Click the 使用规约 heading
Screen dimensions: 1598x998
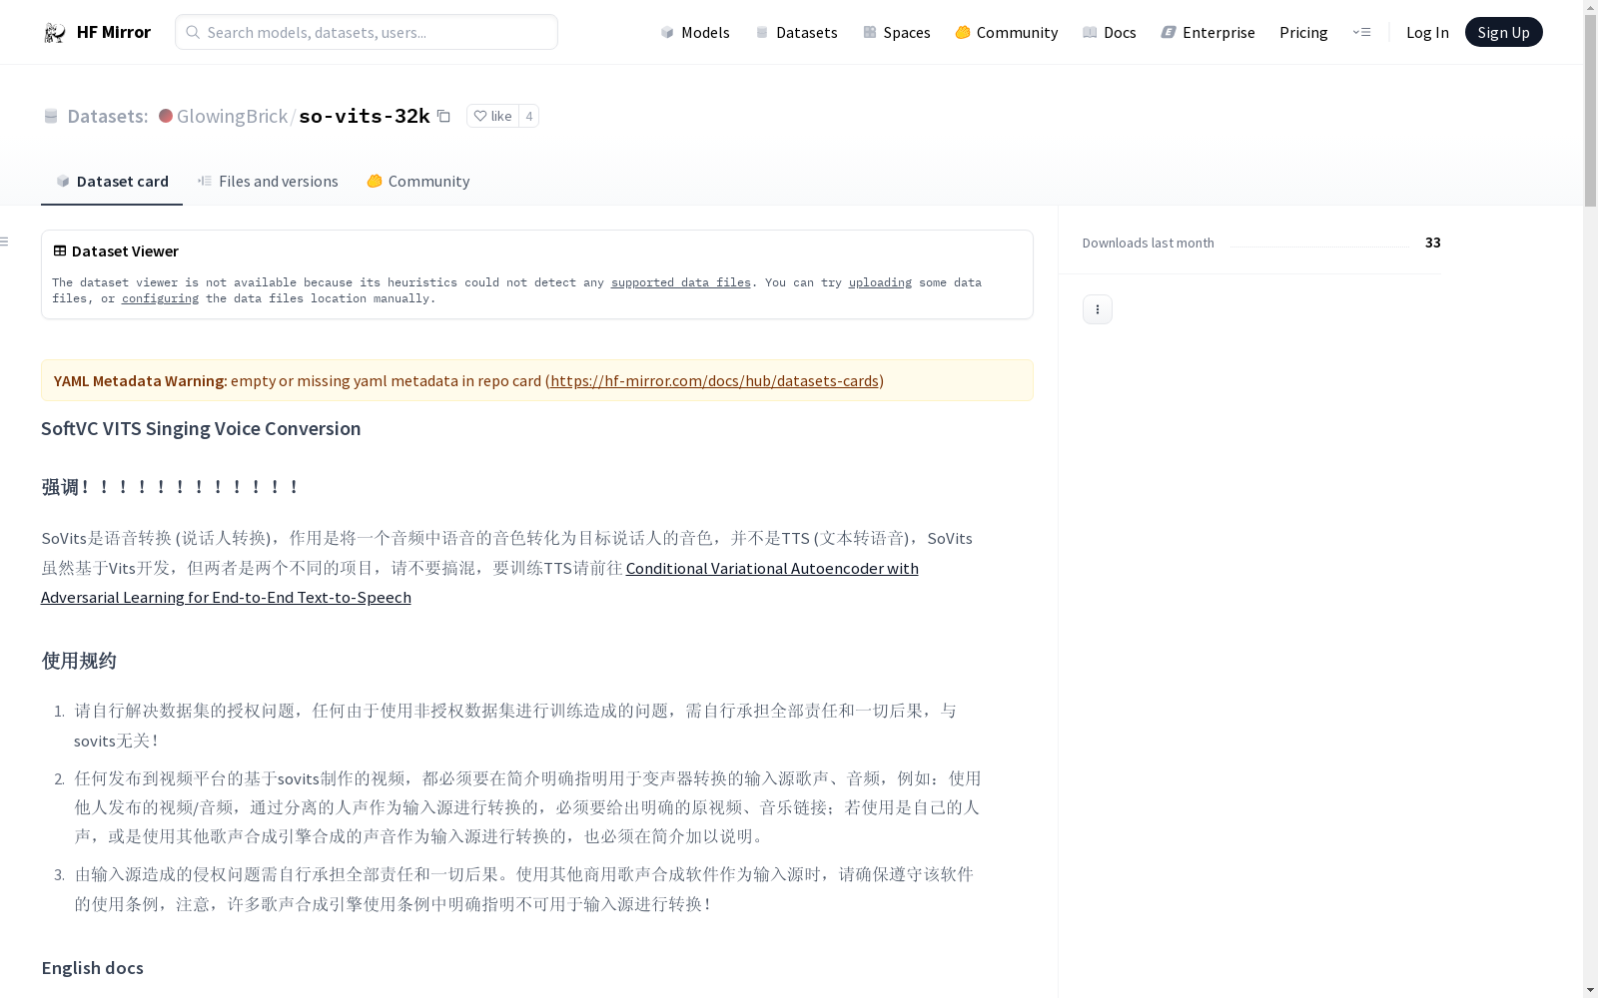click(79, 661)
